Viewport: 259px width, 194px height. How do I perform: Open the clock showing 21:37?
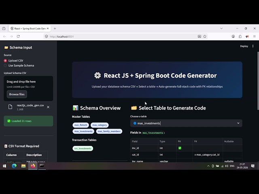(242, 166)
